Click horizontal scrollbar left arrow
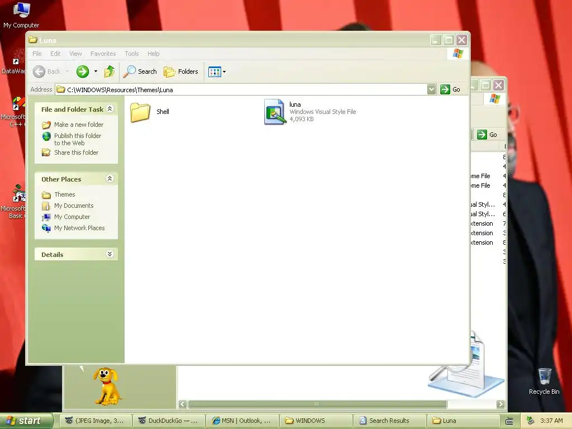572x429 pixels. [183, 404]
